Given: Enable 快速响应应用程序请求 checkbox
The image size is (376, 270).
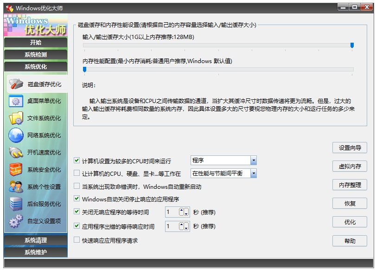Looking at the screenshot, I should [77, 239].
